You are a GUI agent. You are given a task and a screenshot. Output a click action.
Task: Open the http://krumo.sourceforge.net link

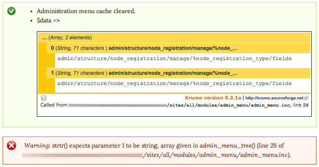tap(274, 98)
